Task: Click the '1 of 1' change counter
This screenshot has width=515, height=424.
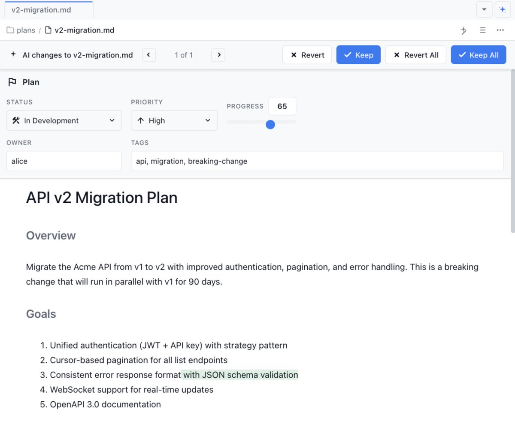Action: click(x=184, y=55)
